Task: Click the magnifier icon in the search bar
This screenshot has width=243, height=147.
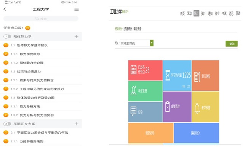Action: pos(37,19)
